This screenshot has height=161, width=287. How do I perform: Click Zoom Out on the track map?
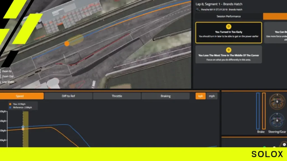[x=7, y=76]
